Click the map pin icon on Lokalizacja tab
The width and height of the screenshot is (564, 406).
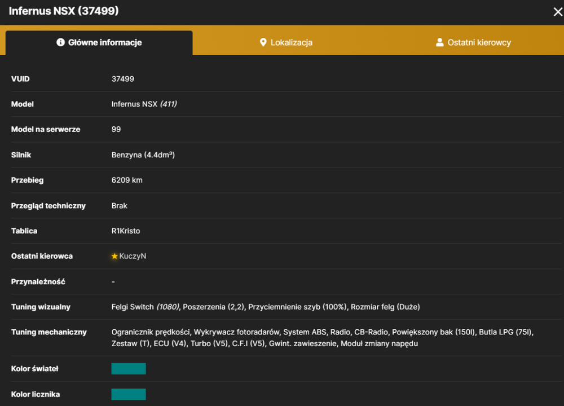click(x=263, y=42)
